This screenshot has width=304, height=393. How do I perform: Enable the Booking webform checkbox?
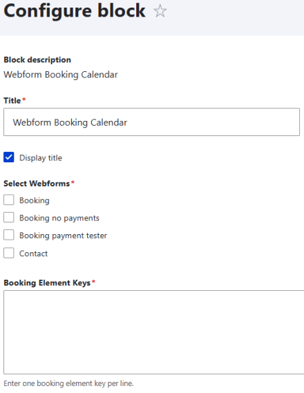(9, 200)
